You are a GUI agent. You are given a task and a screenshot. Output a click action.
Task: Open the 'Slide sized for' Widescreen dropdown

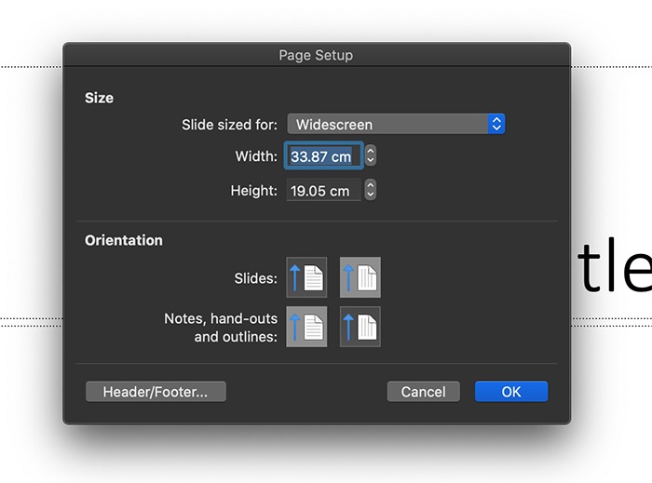tap(396, 124)
